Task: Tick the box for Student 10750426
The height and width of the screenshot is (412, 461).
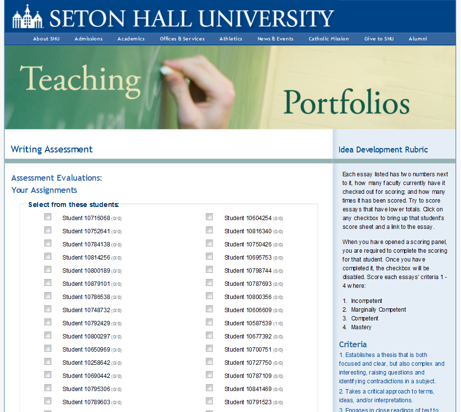Action: tap(209, 243)
